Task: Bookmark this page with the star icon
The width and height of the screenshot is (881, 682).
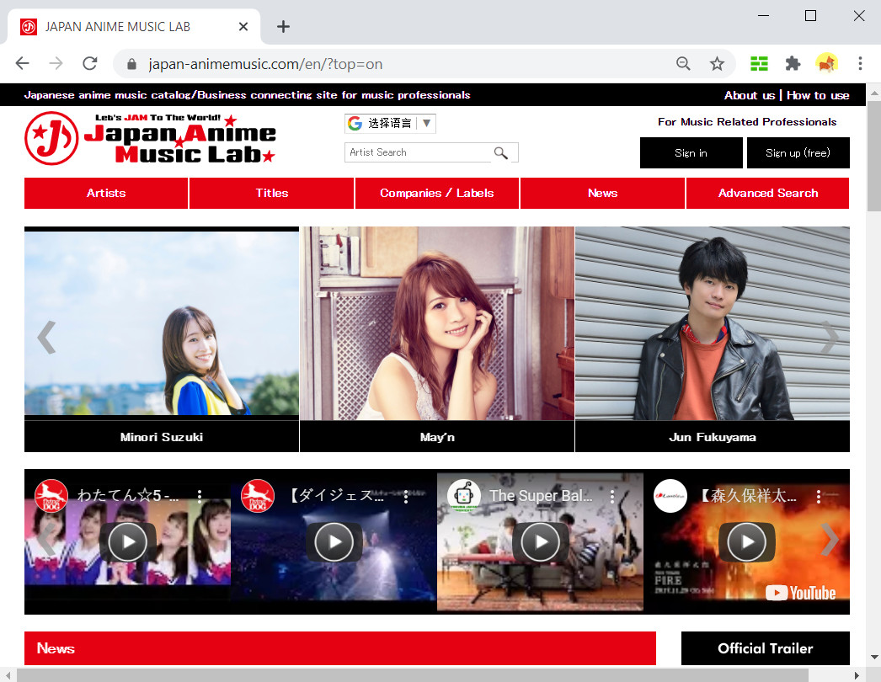Action: (x=717, y=63)
